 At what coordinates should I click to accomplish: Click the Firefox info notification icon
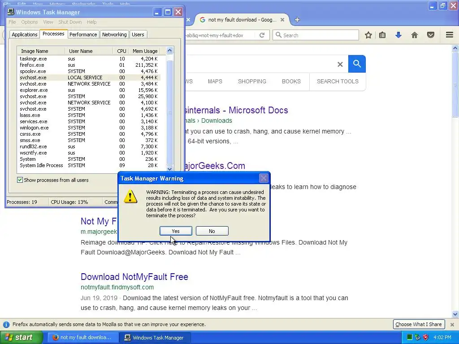coord(6,324)
